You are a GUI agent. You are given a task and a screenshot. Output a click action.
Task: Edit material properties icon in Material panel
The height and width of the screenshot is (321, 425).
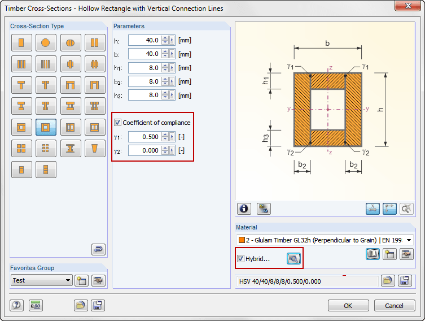click(x=406, y=254)
